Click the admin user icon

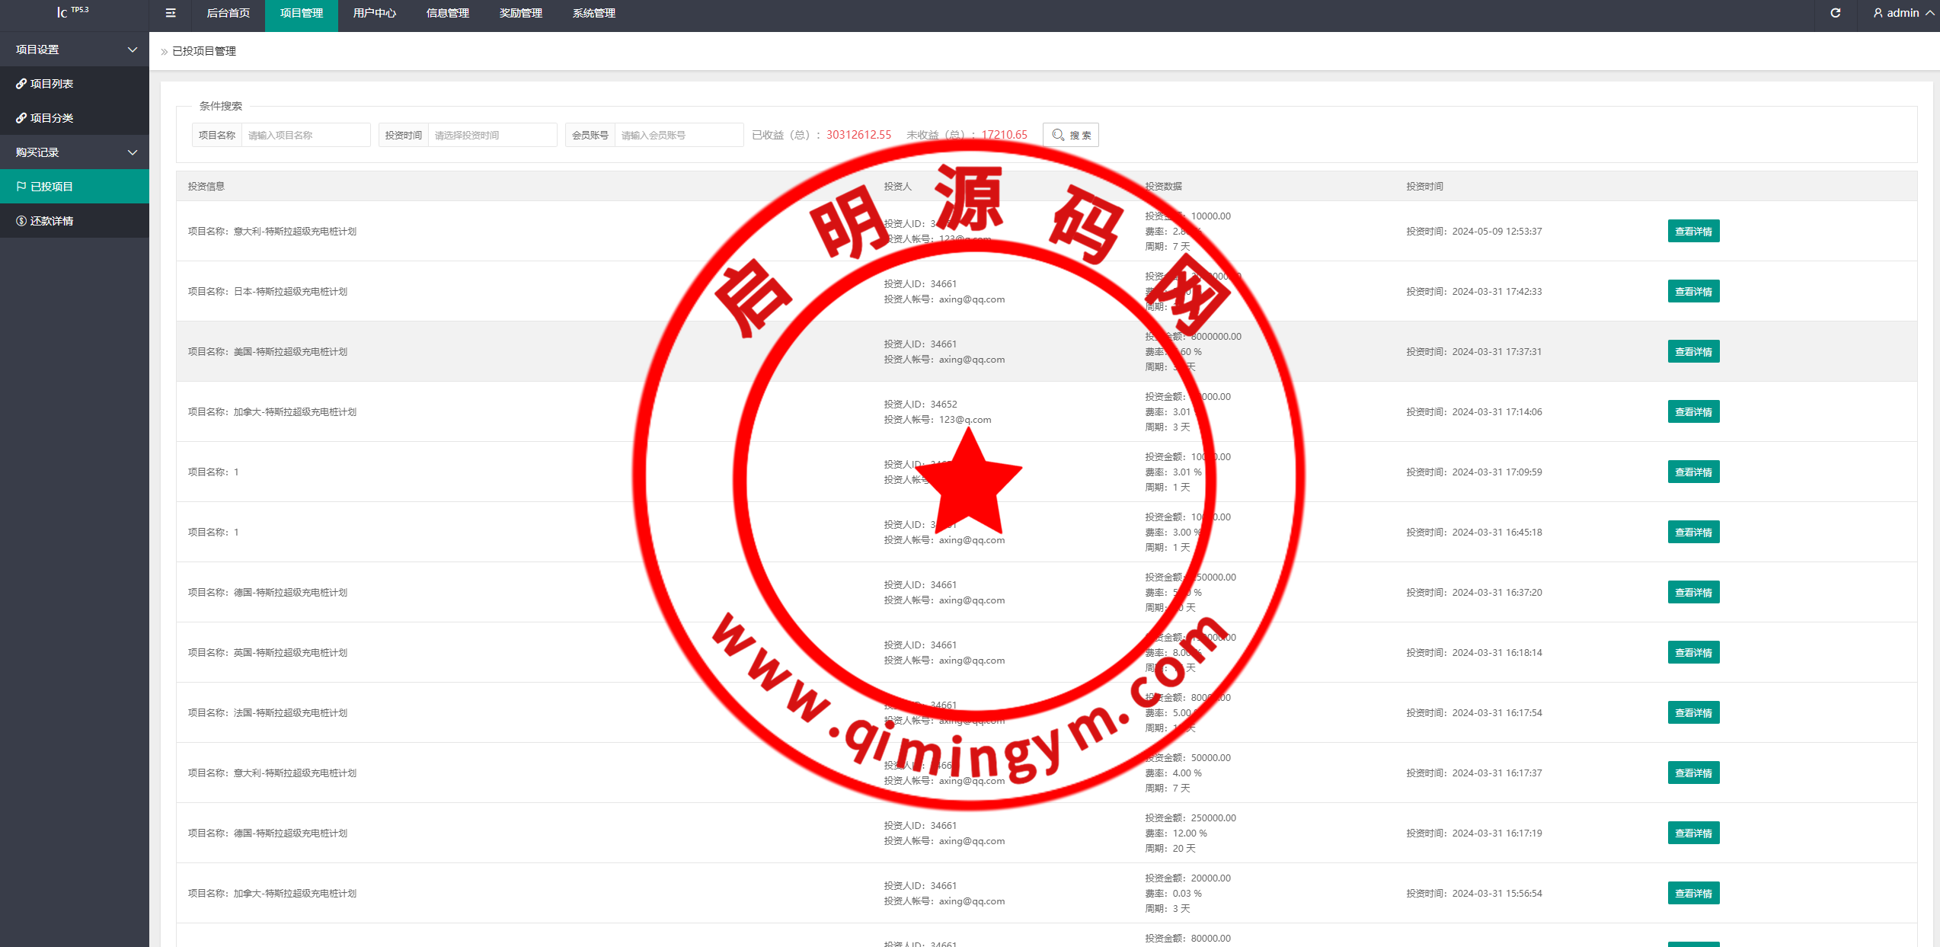1878,13
